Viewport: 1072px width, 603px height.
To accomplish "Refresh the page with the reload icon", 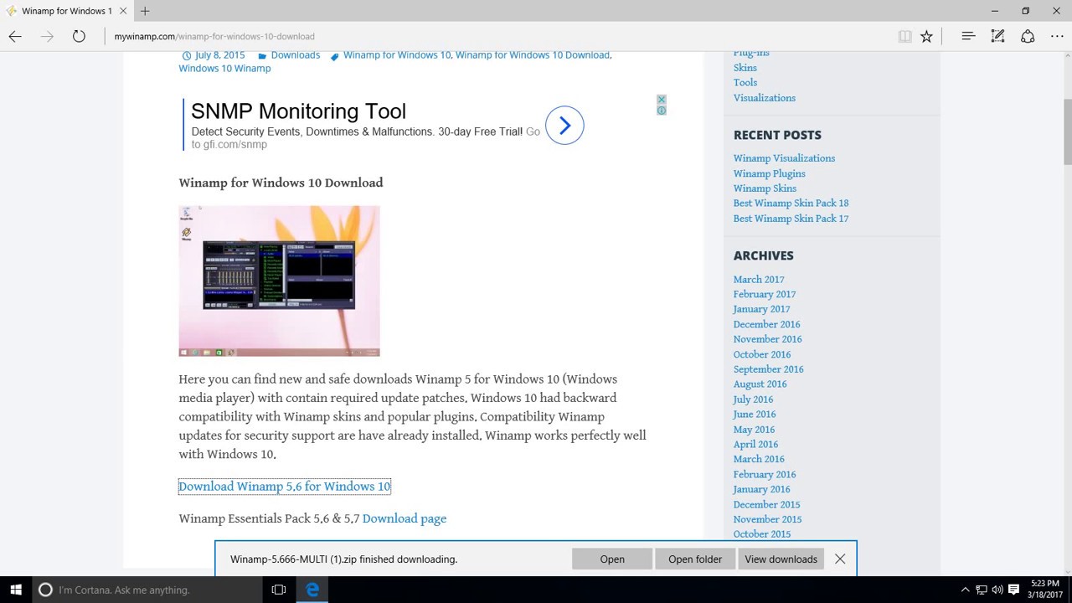I will pos(79,36).
